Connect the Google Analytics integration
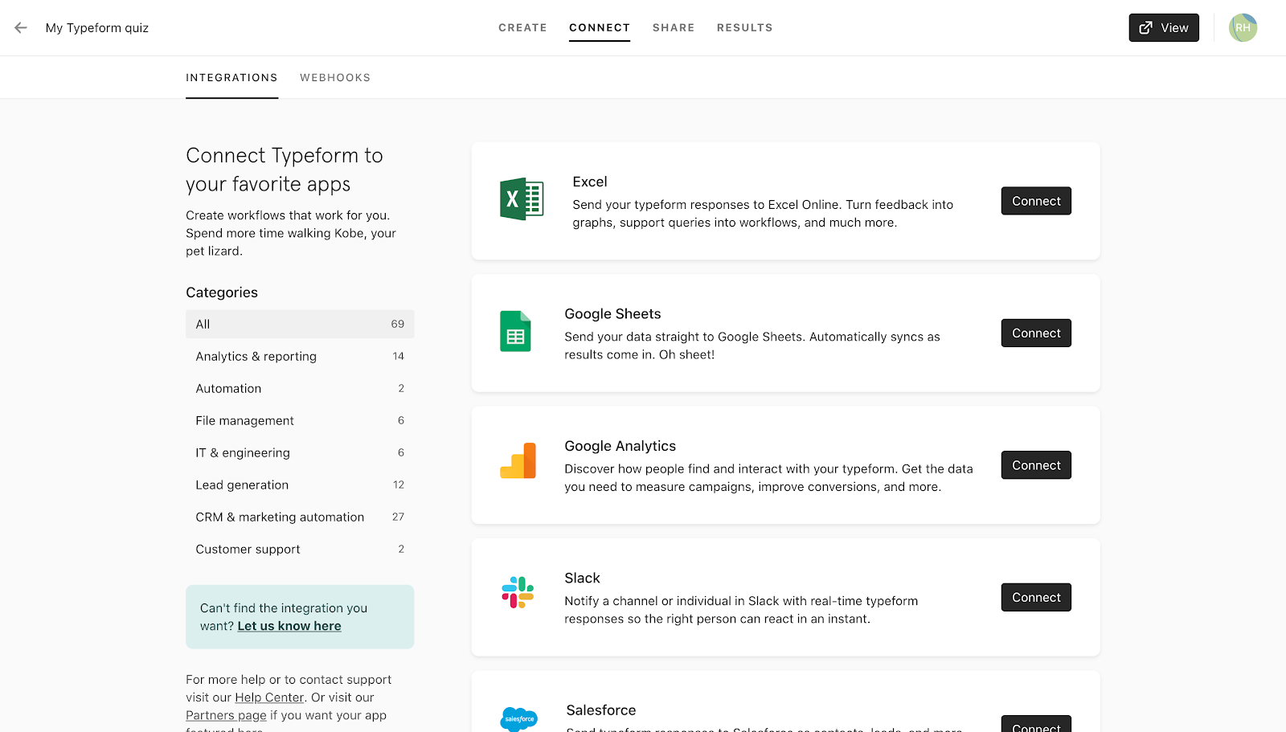The image size is (1286, 732). [1036, 465]
